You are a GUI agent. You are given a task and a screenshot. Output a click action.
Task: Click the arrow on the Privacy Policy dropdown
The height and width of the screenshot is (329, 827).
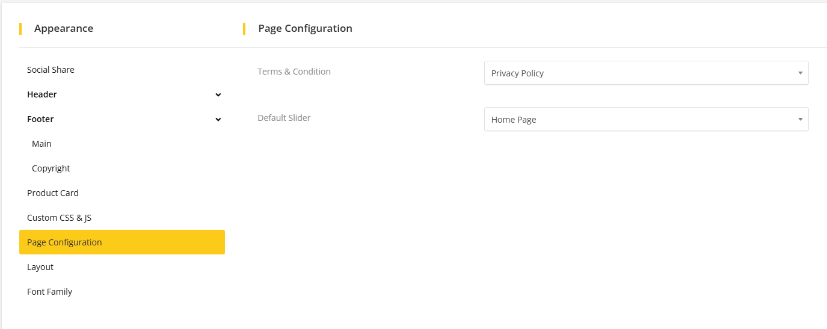click(x=800, y=73)
